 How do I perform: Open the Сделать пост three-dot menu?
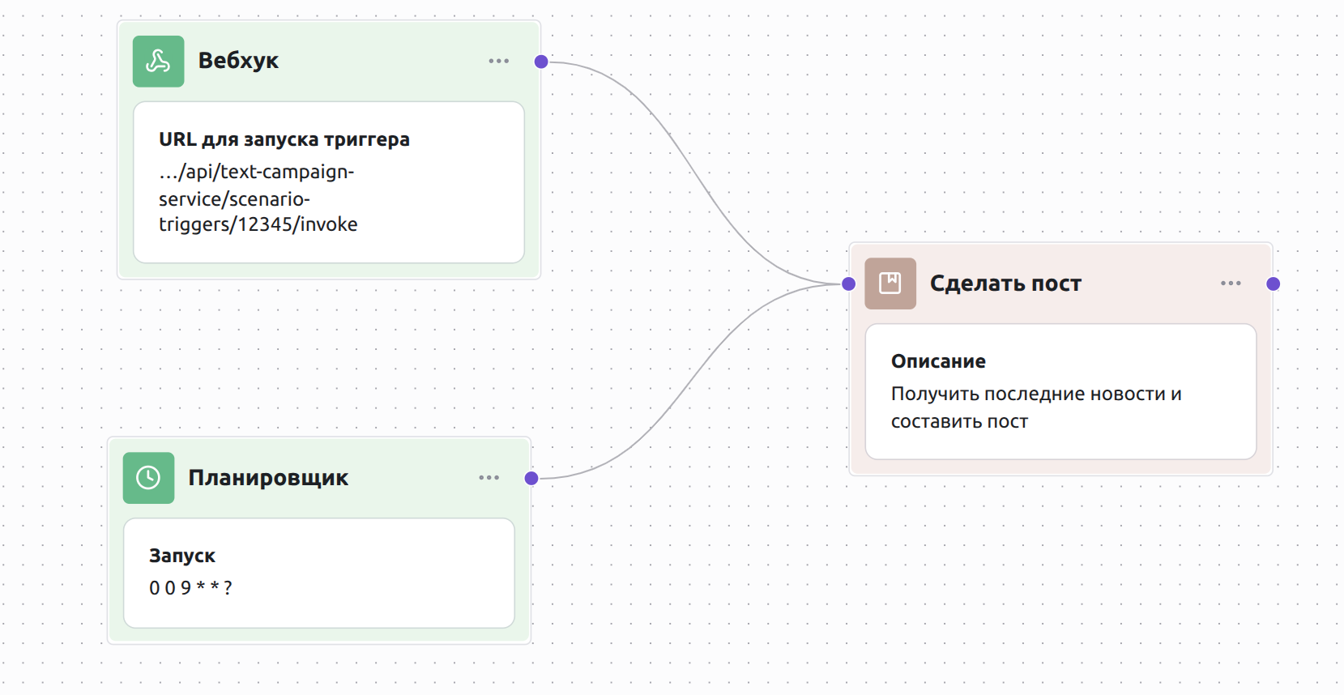1231,284
